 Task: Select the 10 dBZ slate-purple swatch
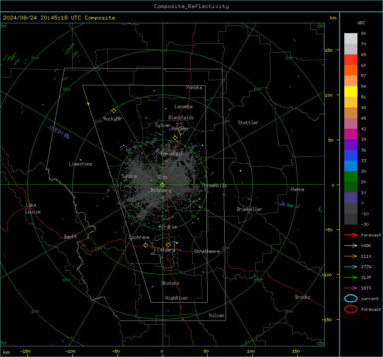tap(351, 198)
